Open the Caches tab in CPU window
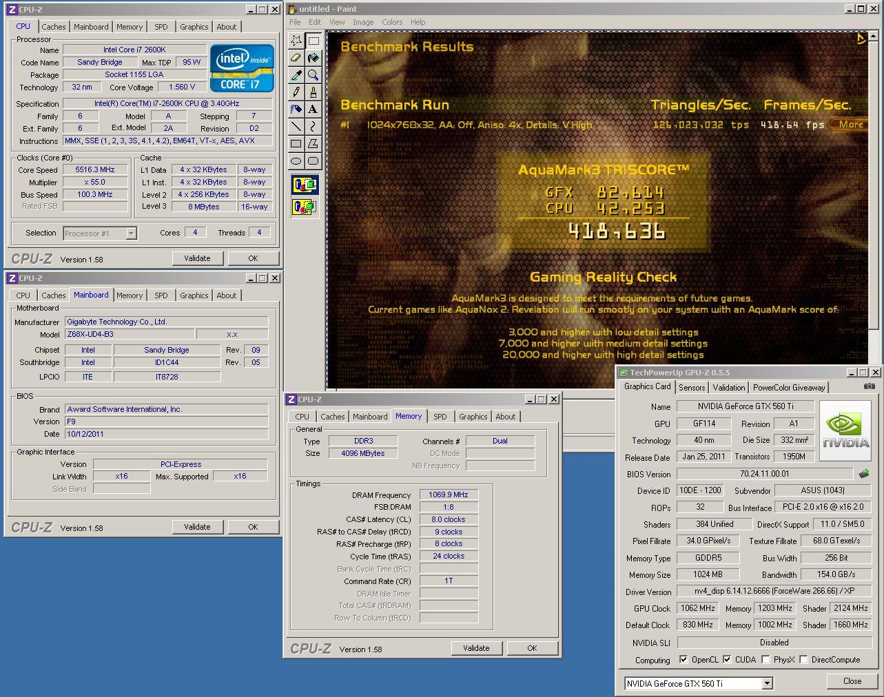The image size is (884, 697). pyautogui.click(x=53, y=27)
